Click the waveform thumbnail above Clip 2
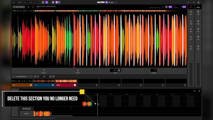 (x=44, y=81)
